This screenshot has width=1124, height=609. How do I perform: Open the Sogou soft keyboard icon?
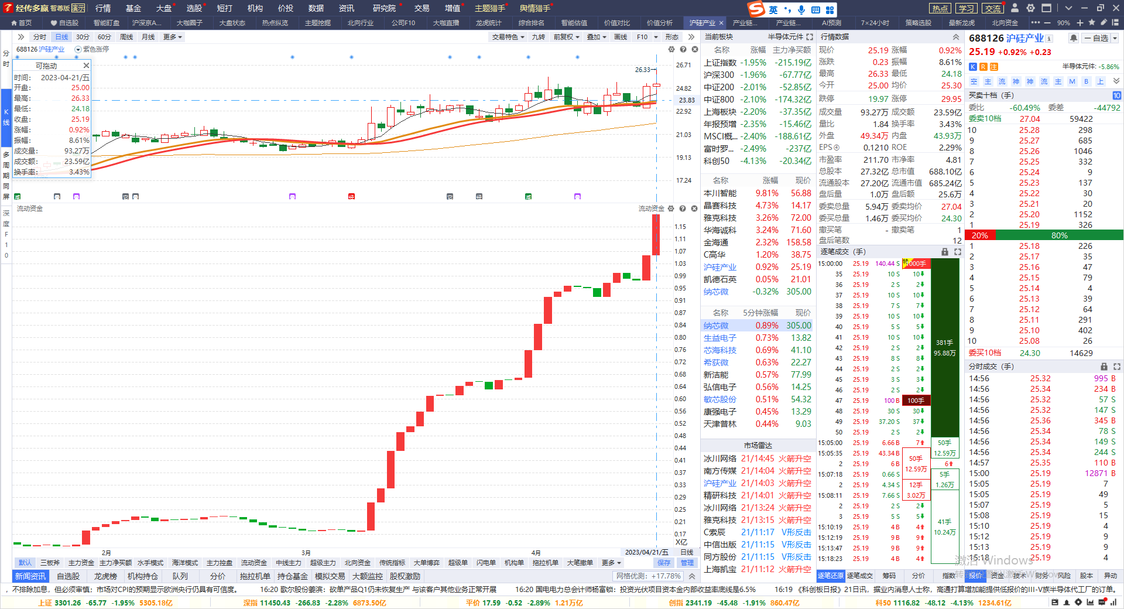[815, 9]
